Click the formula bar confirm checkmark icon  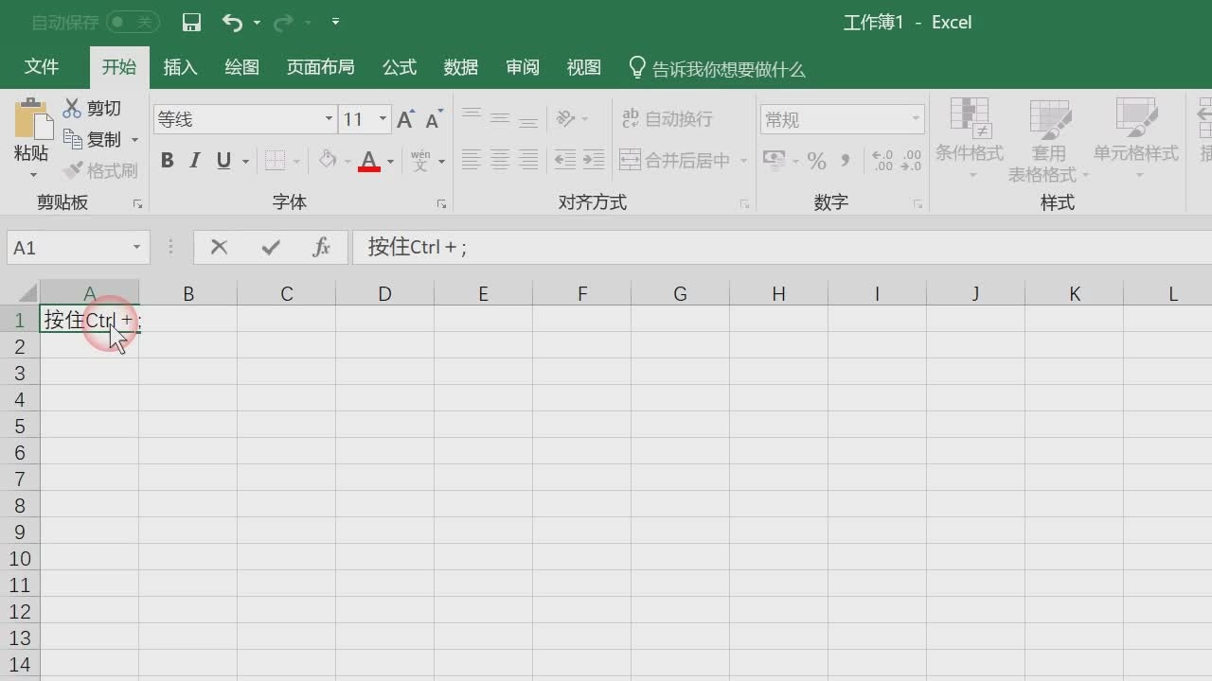pos(271,248)
